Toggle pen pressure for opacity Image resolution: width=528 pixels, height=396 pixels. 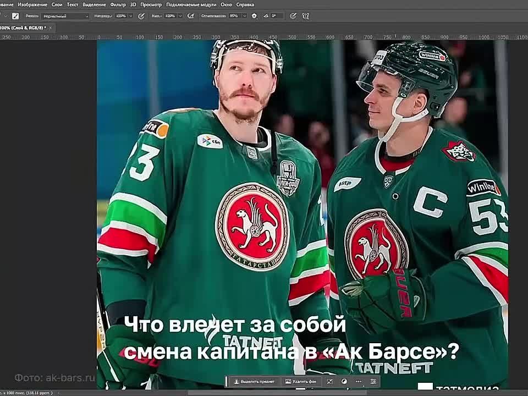click(x=141, y=16)
